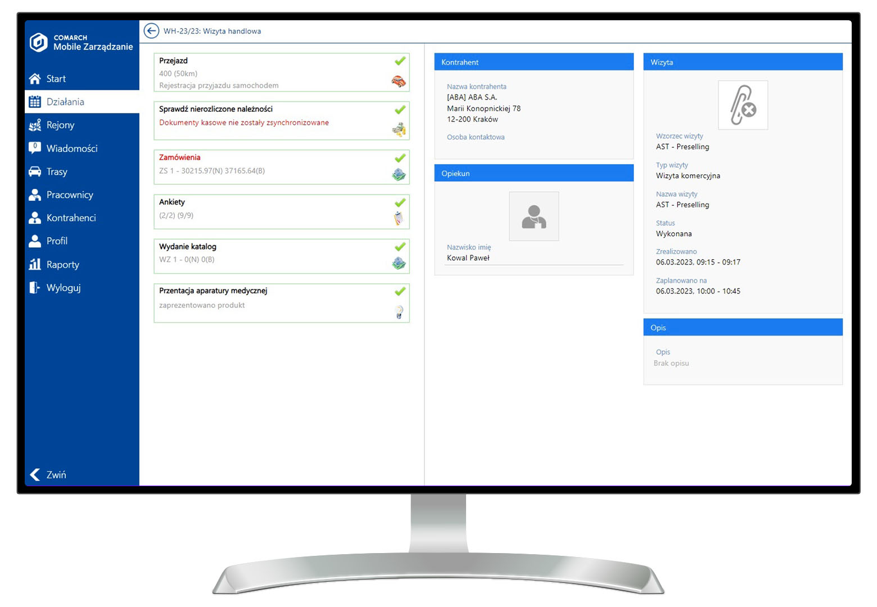The image size is (877, 607).
Task: Open Profil in the sidebar
Action: (x=82, y=241)
